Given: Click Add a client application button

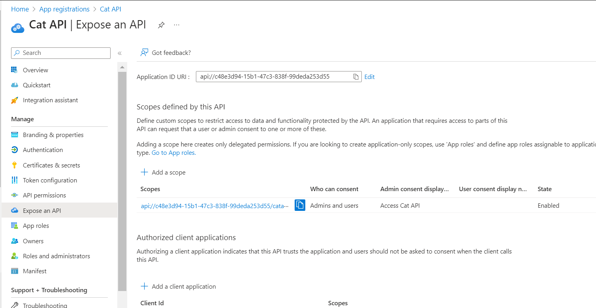Looking at the screenshot, I should point(179,286).
